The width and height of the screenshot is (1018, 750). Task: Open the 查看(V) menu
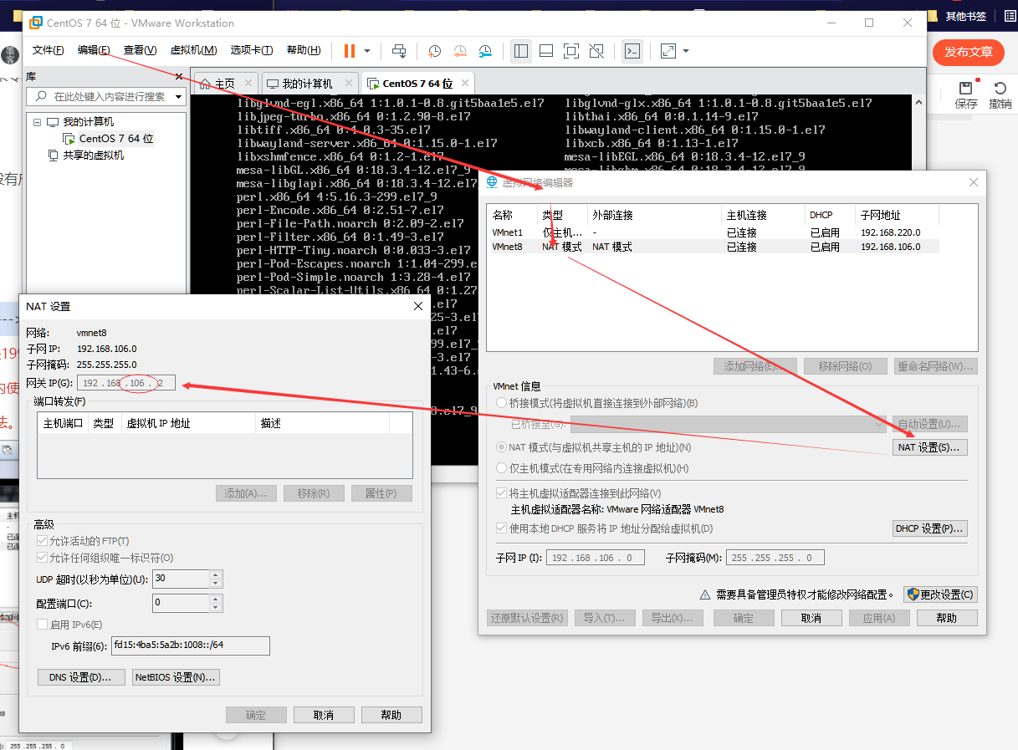pyautogui.click(x=140, y=50)
